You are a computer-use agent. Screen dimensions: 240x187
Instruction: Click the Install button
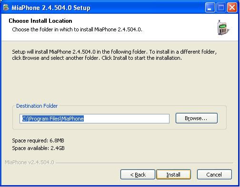pyautogui.click(x=173, y=175)
